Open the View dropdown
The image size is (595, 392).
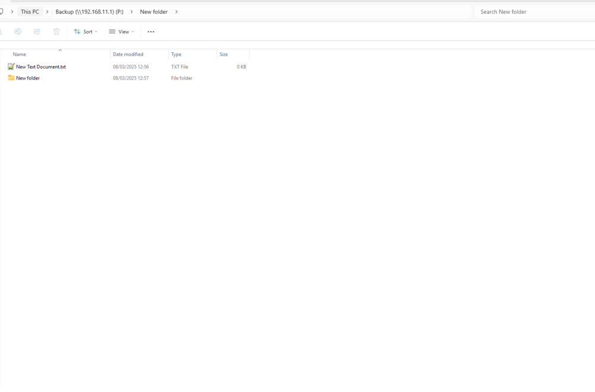click(121, 32)
